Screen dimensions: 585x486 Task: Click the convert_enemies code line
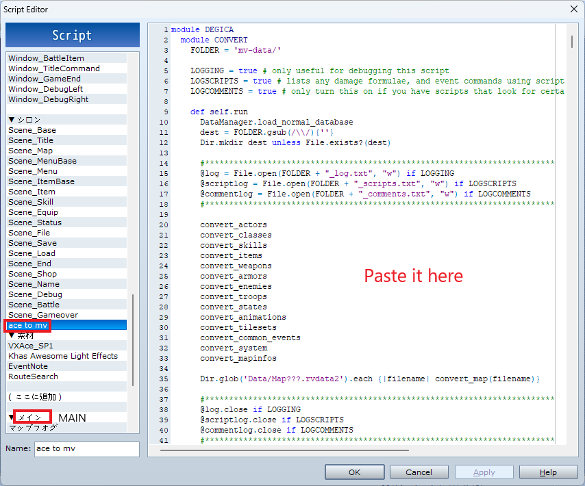(236, 286)
